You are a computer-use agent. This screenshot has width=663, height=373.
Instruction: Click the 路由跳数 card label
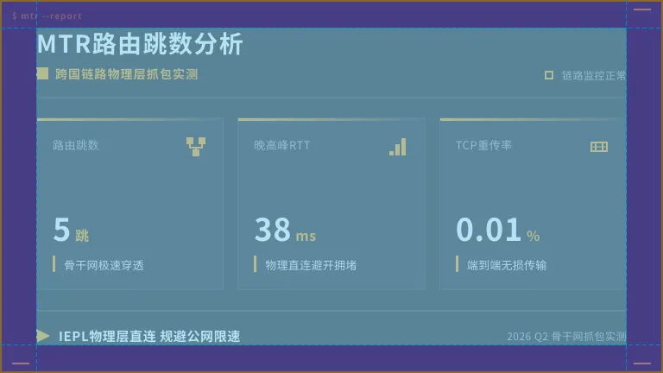click(x=76, y=145)
